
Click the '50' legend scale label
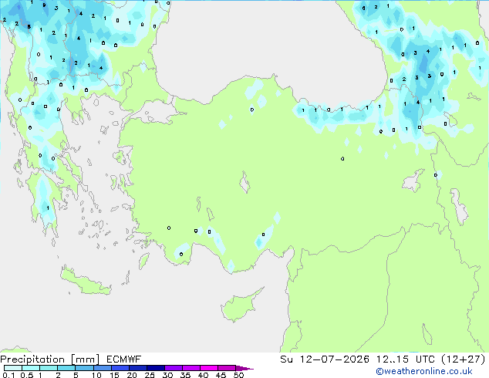tap(238, 375)
